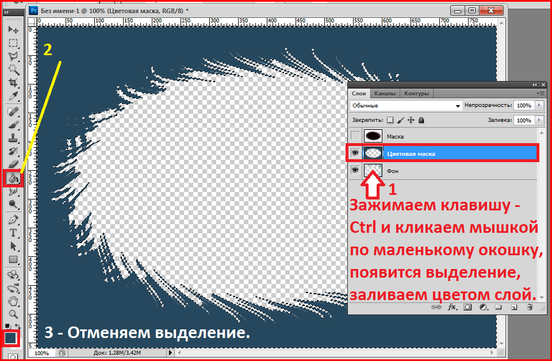This screenshot has width=552, height=361.
Task: Open the Заливка fill slider arrow
Action: tap(539, 120)
